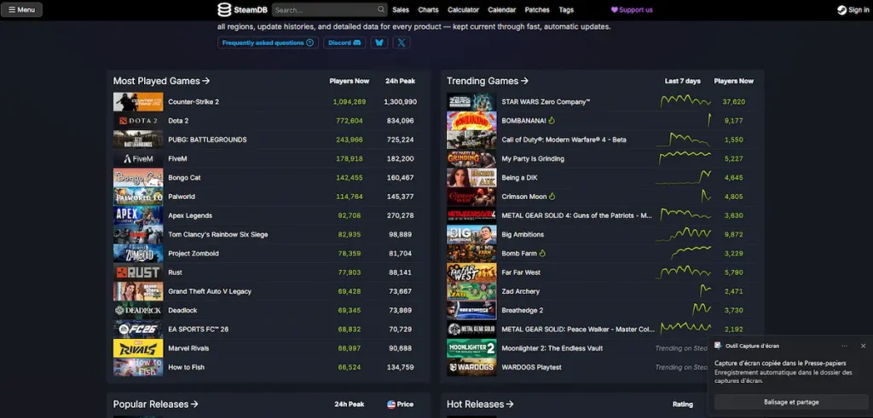Viewport: 873px width, 418px height.
Task: Open the Charts menu item
Action: click(x=428, y=9)
